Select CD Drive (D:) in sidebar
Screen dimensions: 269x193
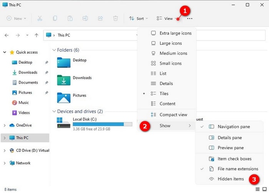(29, 150)
